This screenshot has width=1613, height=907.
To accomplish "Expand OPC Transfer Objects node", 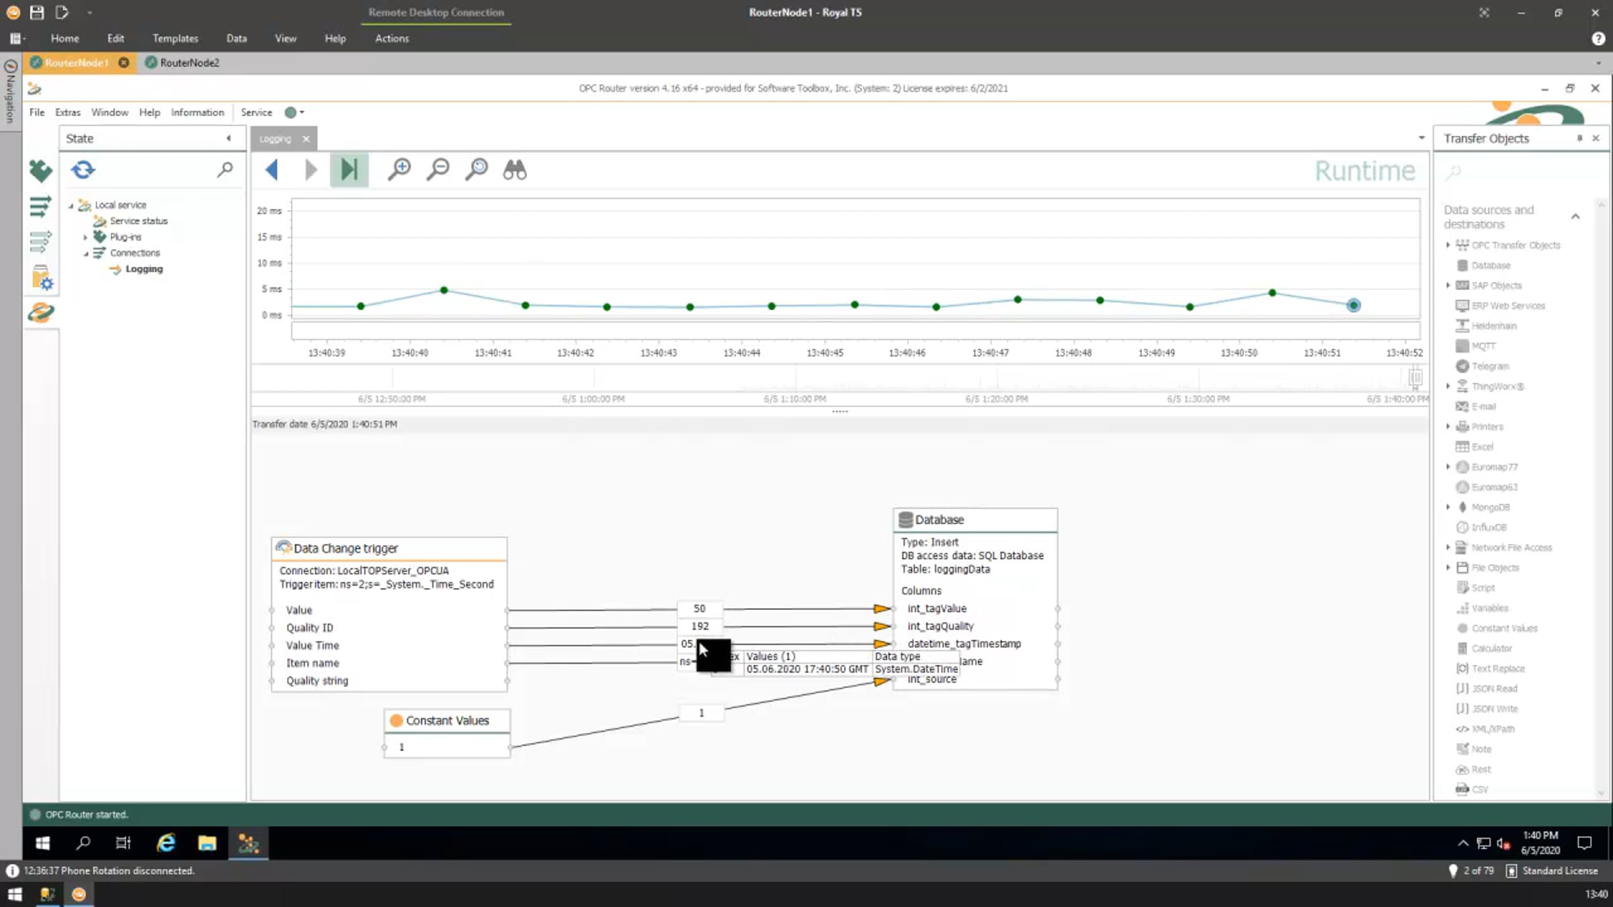I will (x=1448, y=245).
